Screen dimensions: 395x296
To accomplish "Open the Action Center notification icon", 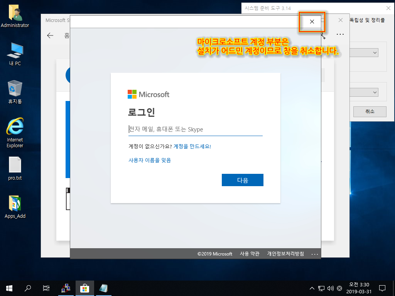I will click(382, 288).
